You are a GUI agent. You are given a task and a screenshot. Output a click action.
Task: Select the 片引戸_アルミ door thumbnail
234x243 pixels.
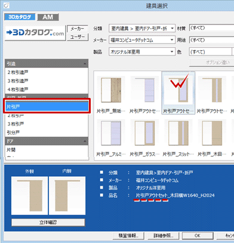(111, 133)
